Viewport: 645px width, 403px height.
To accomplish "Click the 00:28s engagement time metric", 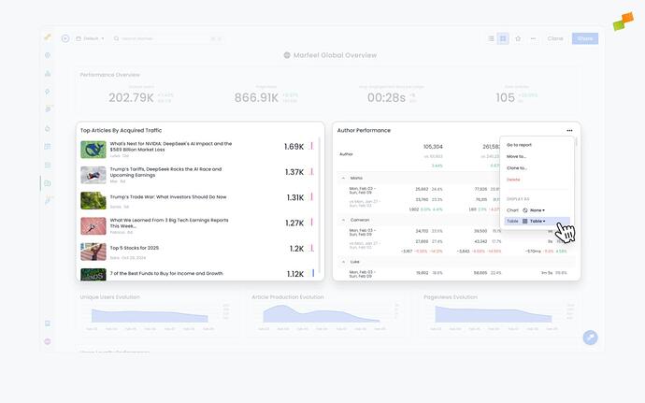I will (x=386, y=97).
